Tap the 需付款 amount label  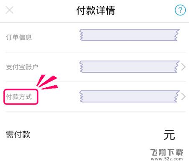coord(18,135)
